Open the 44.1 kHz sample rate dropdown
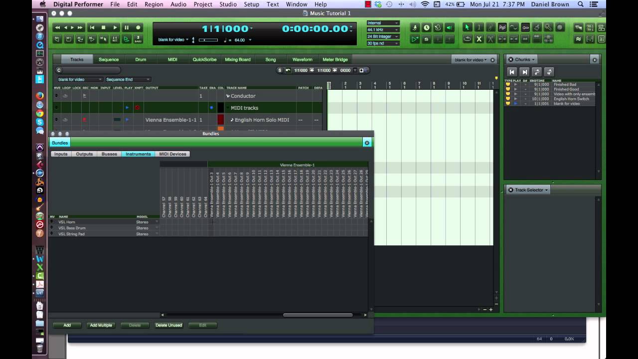This screenshot has width=638, height=359. (x=383, y=30)
